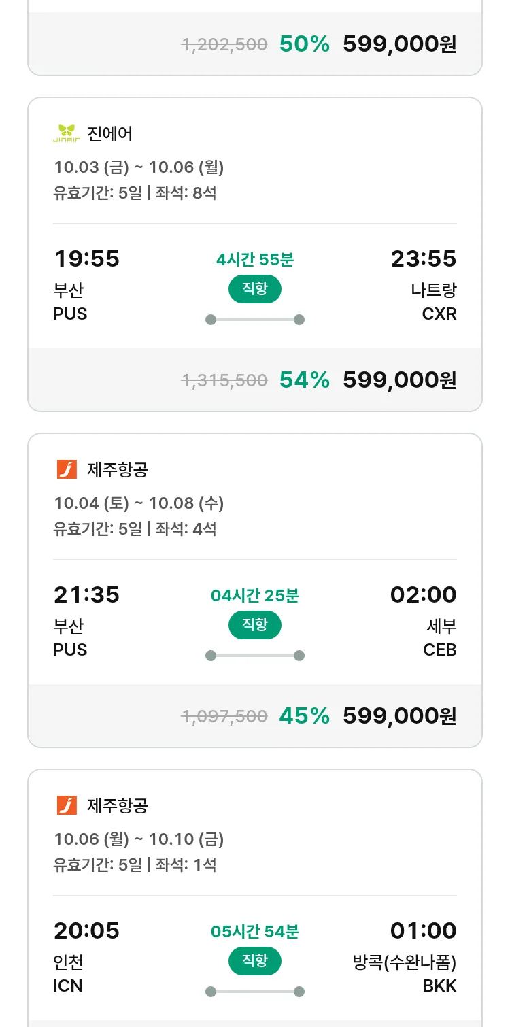
Task: Click the Jin Air butterfly logo icon
Action: click(67, 133)
